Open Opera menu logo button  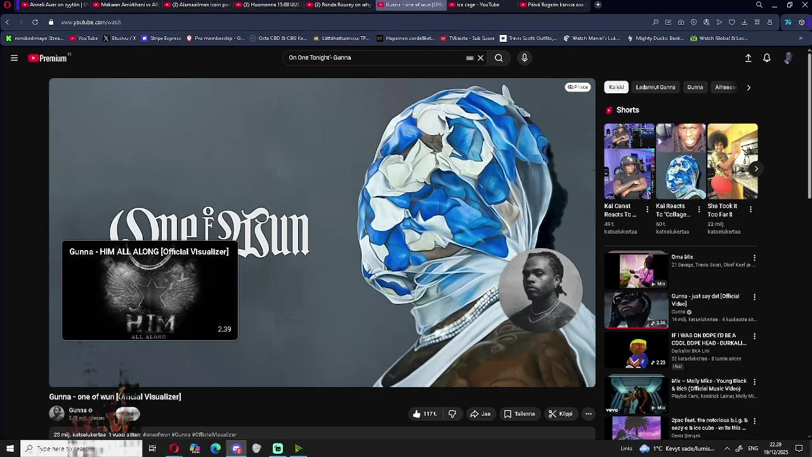pos(7,4)
